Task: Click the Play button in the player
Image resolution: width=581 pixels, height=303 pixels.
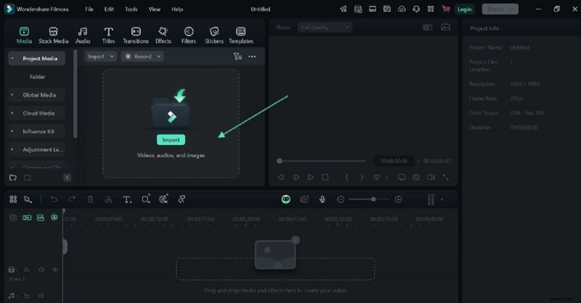Action: [x=311, y=178]
